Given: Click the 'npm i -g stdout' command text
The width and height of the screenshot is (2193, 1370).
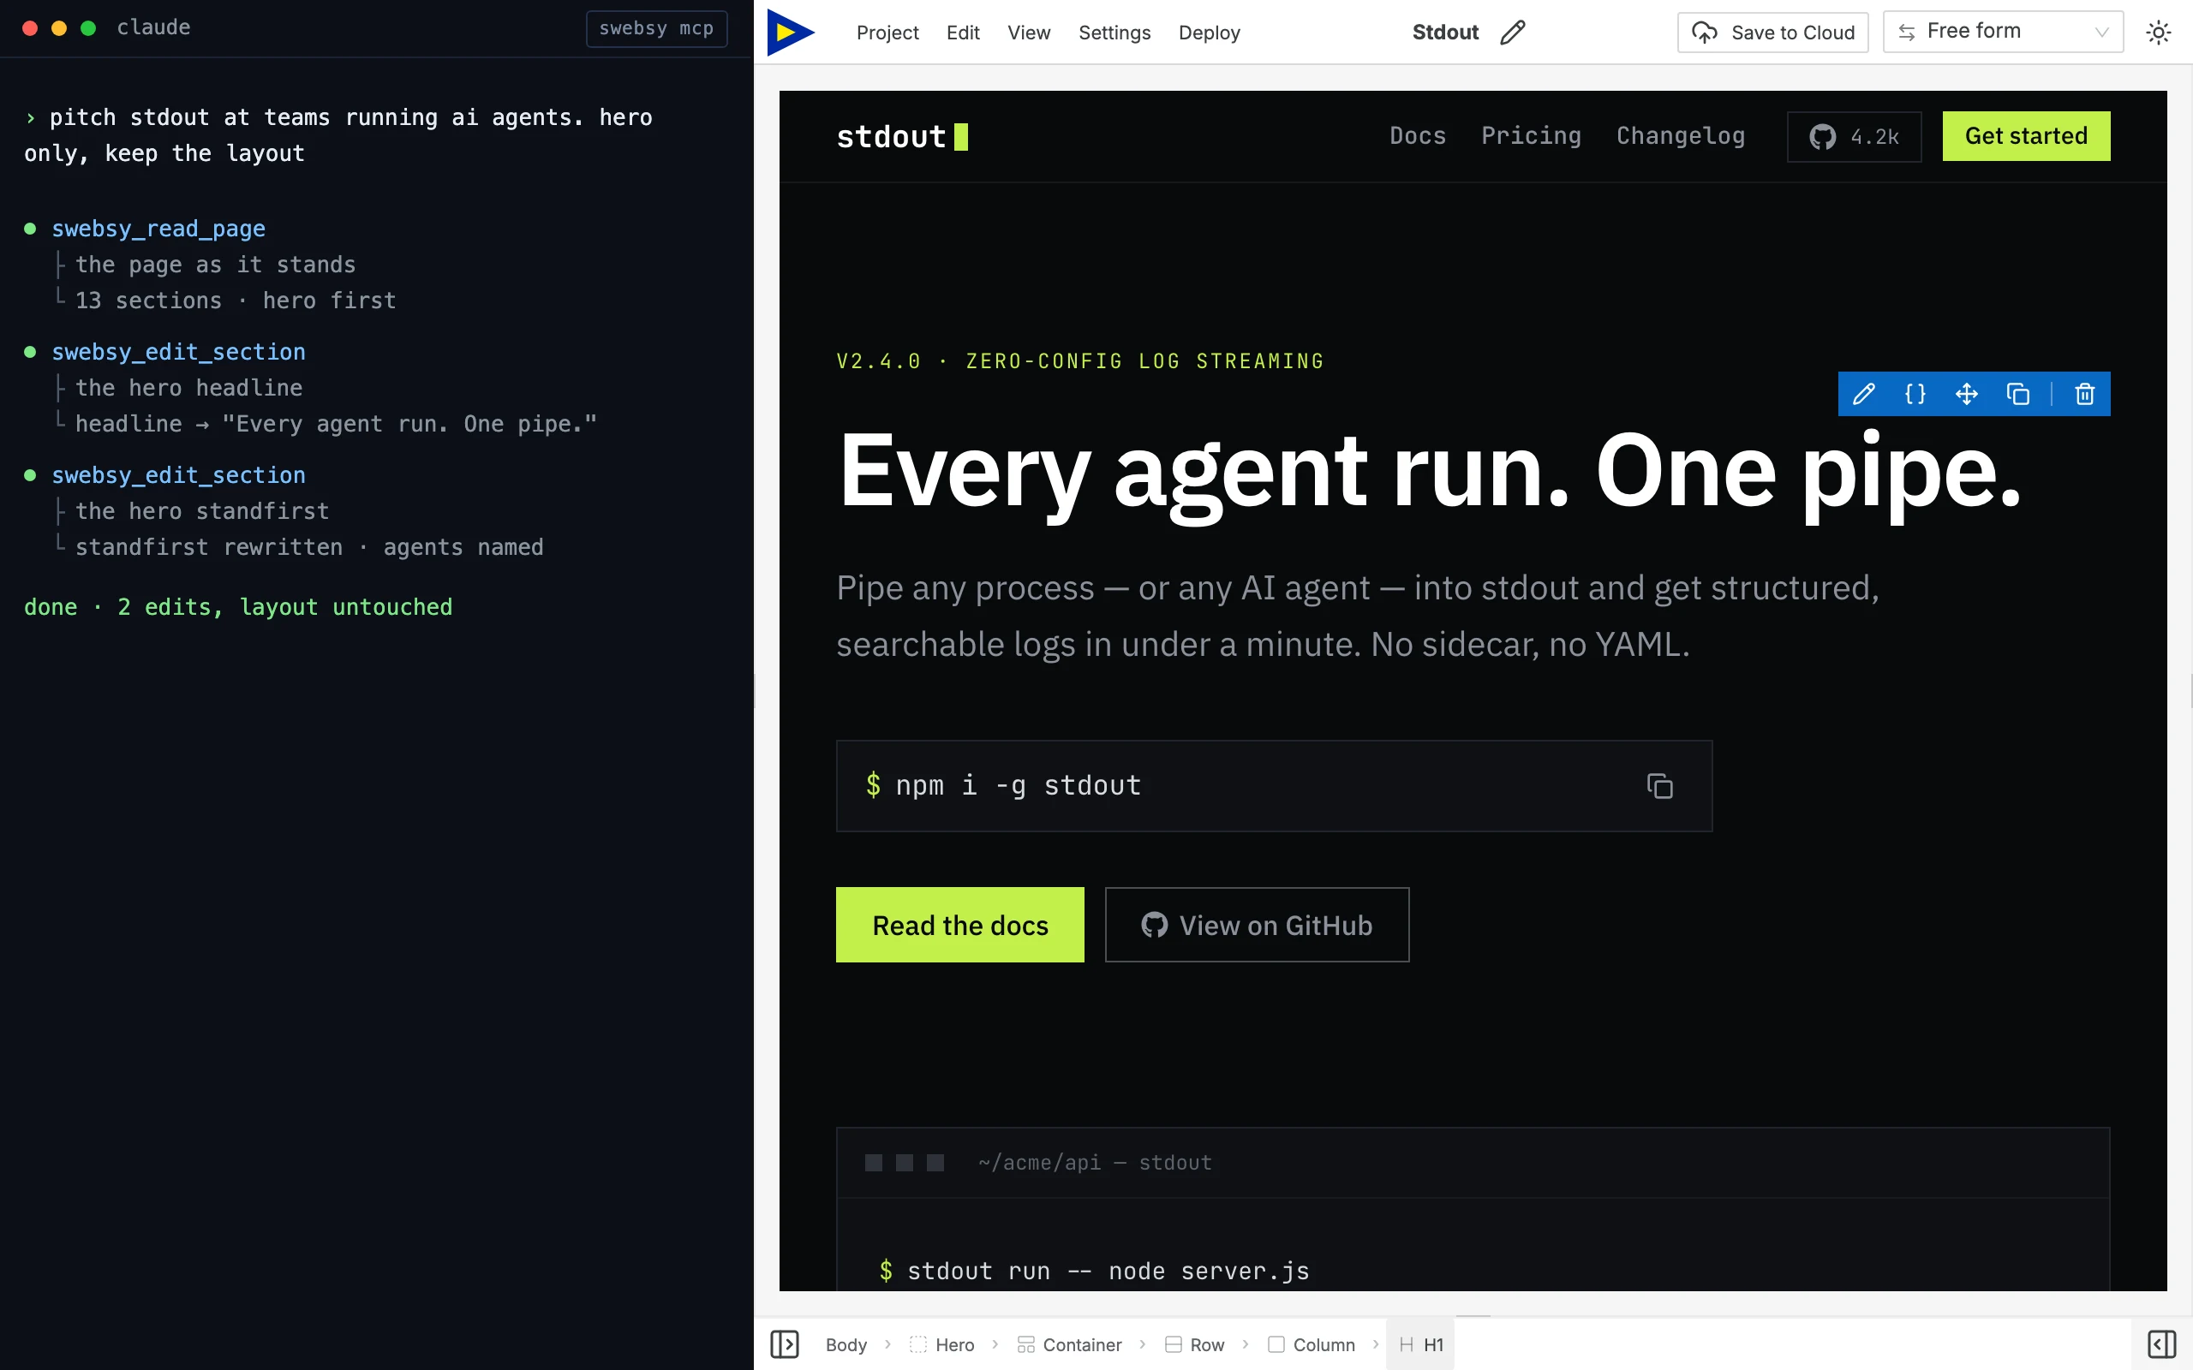Looking at the screenshot, I should [x=1018, y=785].
